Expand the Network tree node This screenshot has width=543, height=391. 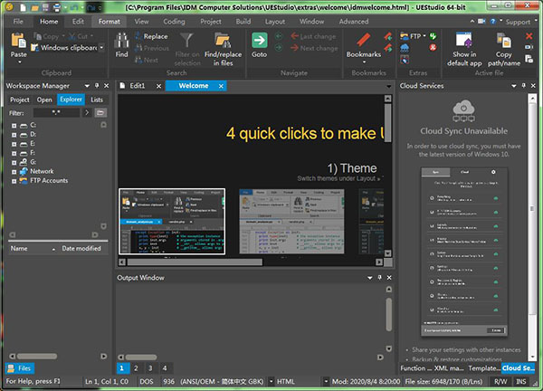point(14,171)
